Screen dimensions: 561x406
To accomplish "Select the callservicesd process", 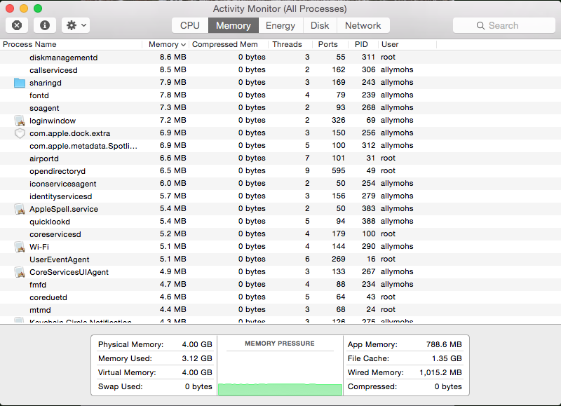I will tap(53, 70).
